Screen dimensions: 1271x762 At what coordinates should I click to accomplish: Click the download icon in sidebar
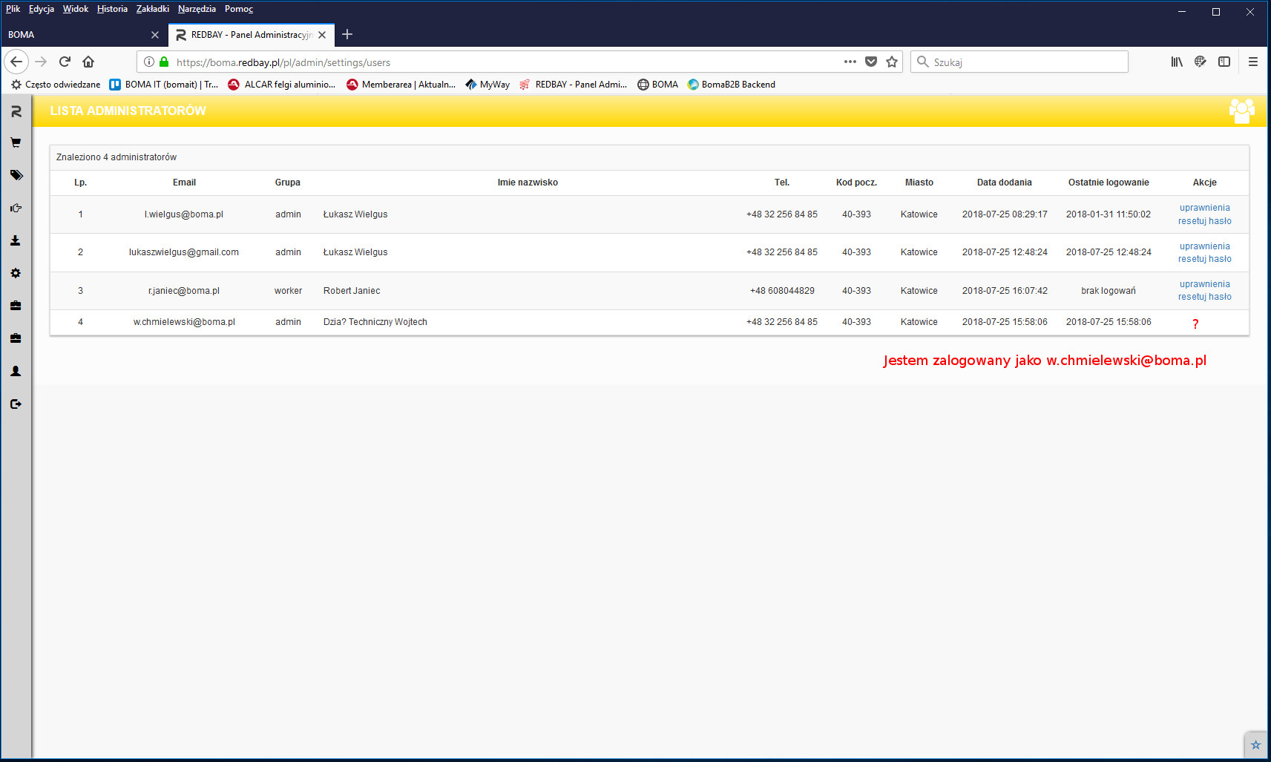tap(16, 240)
